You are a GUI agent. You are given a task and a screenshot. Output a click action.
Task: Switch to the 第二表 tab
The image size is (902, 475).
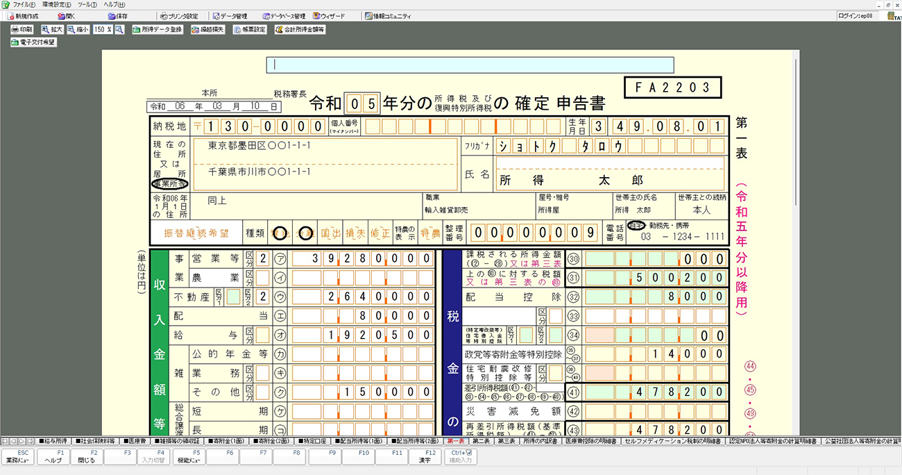(x=481, y=441)
